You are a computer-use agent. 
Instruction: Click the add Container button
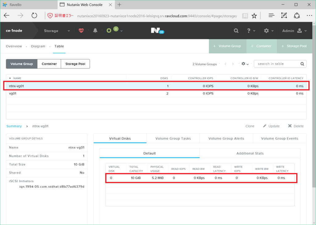(262, 46)
